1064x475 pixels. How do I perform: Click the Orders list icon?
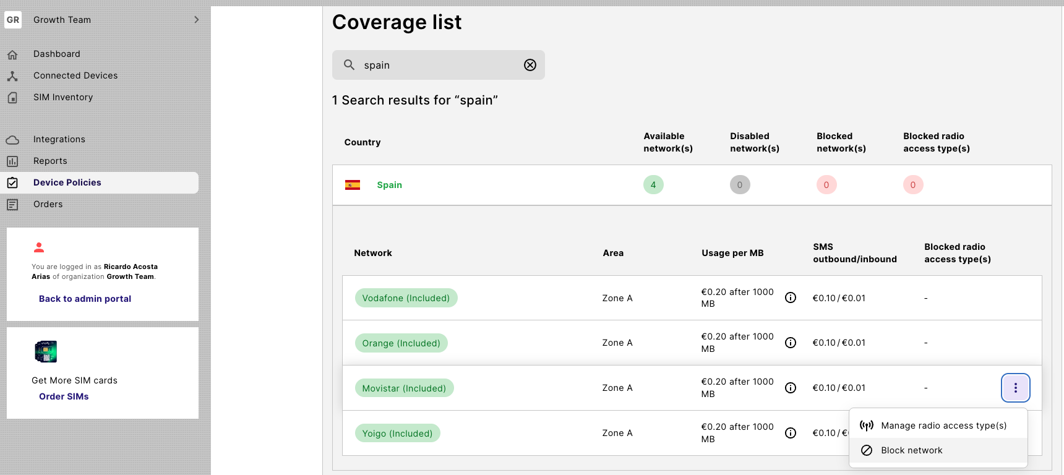[12, 205]
